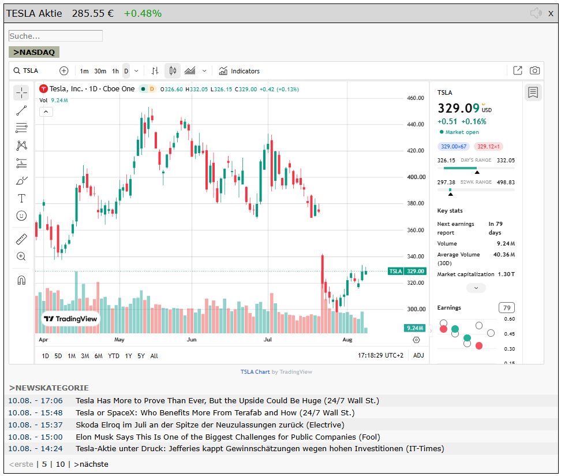Select the candlestick chart style

[173, 71]
